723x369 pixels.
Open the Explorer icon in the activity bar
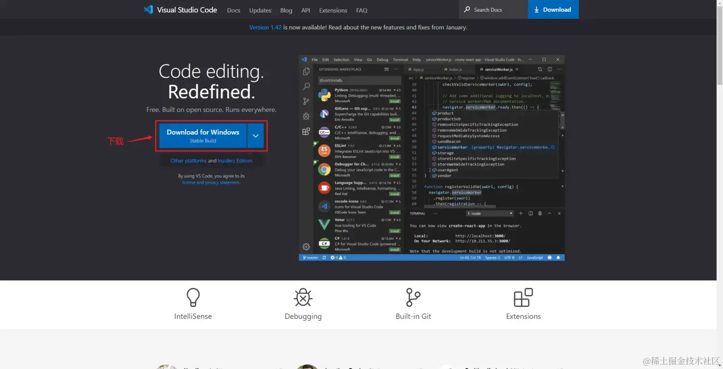coord(306,72)
